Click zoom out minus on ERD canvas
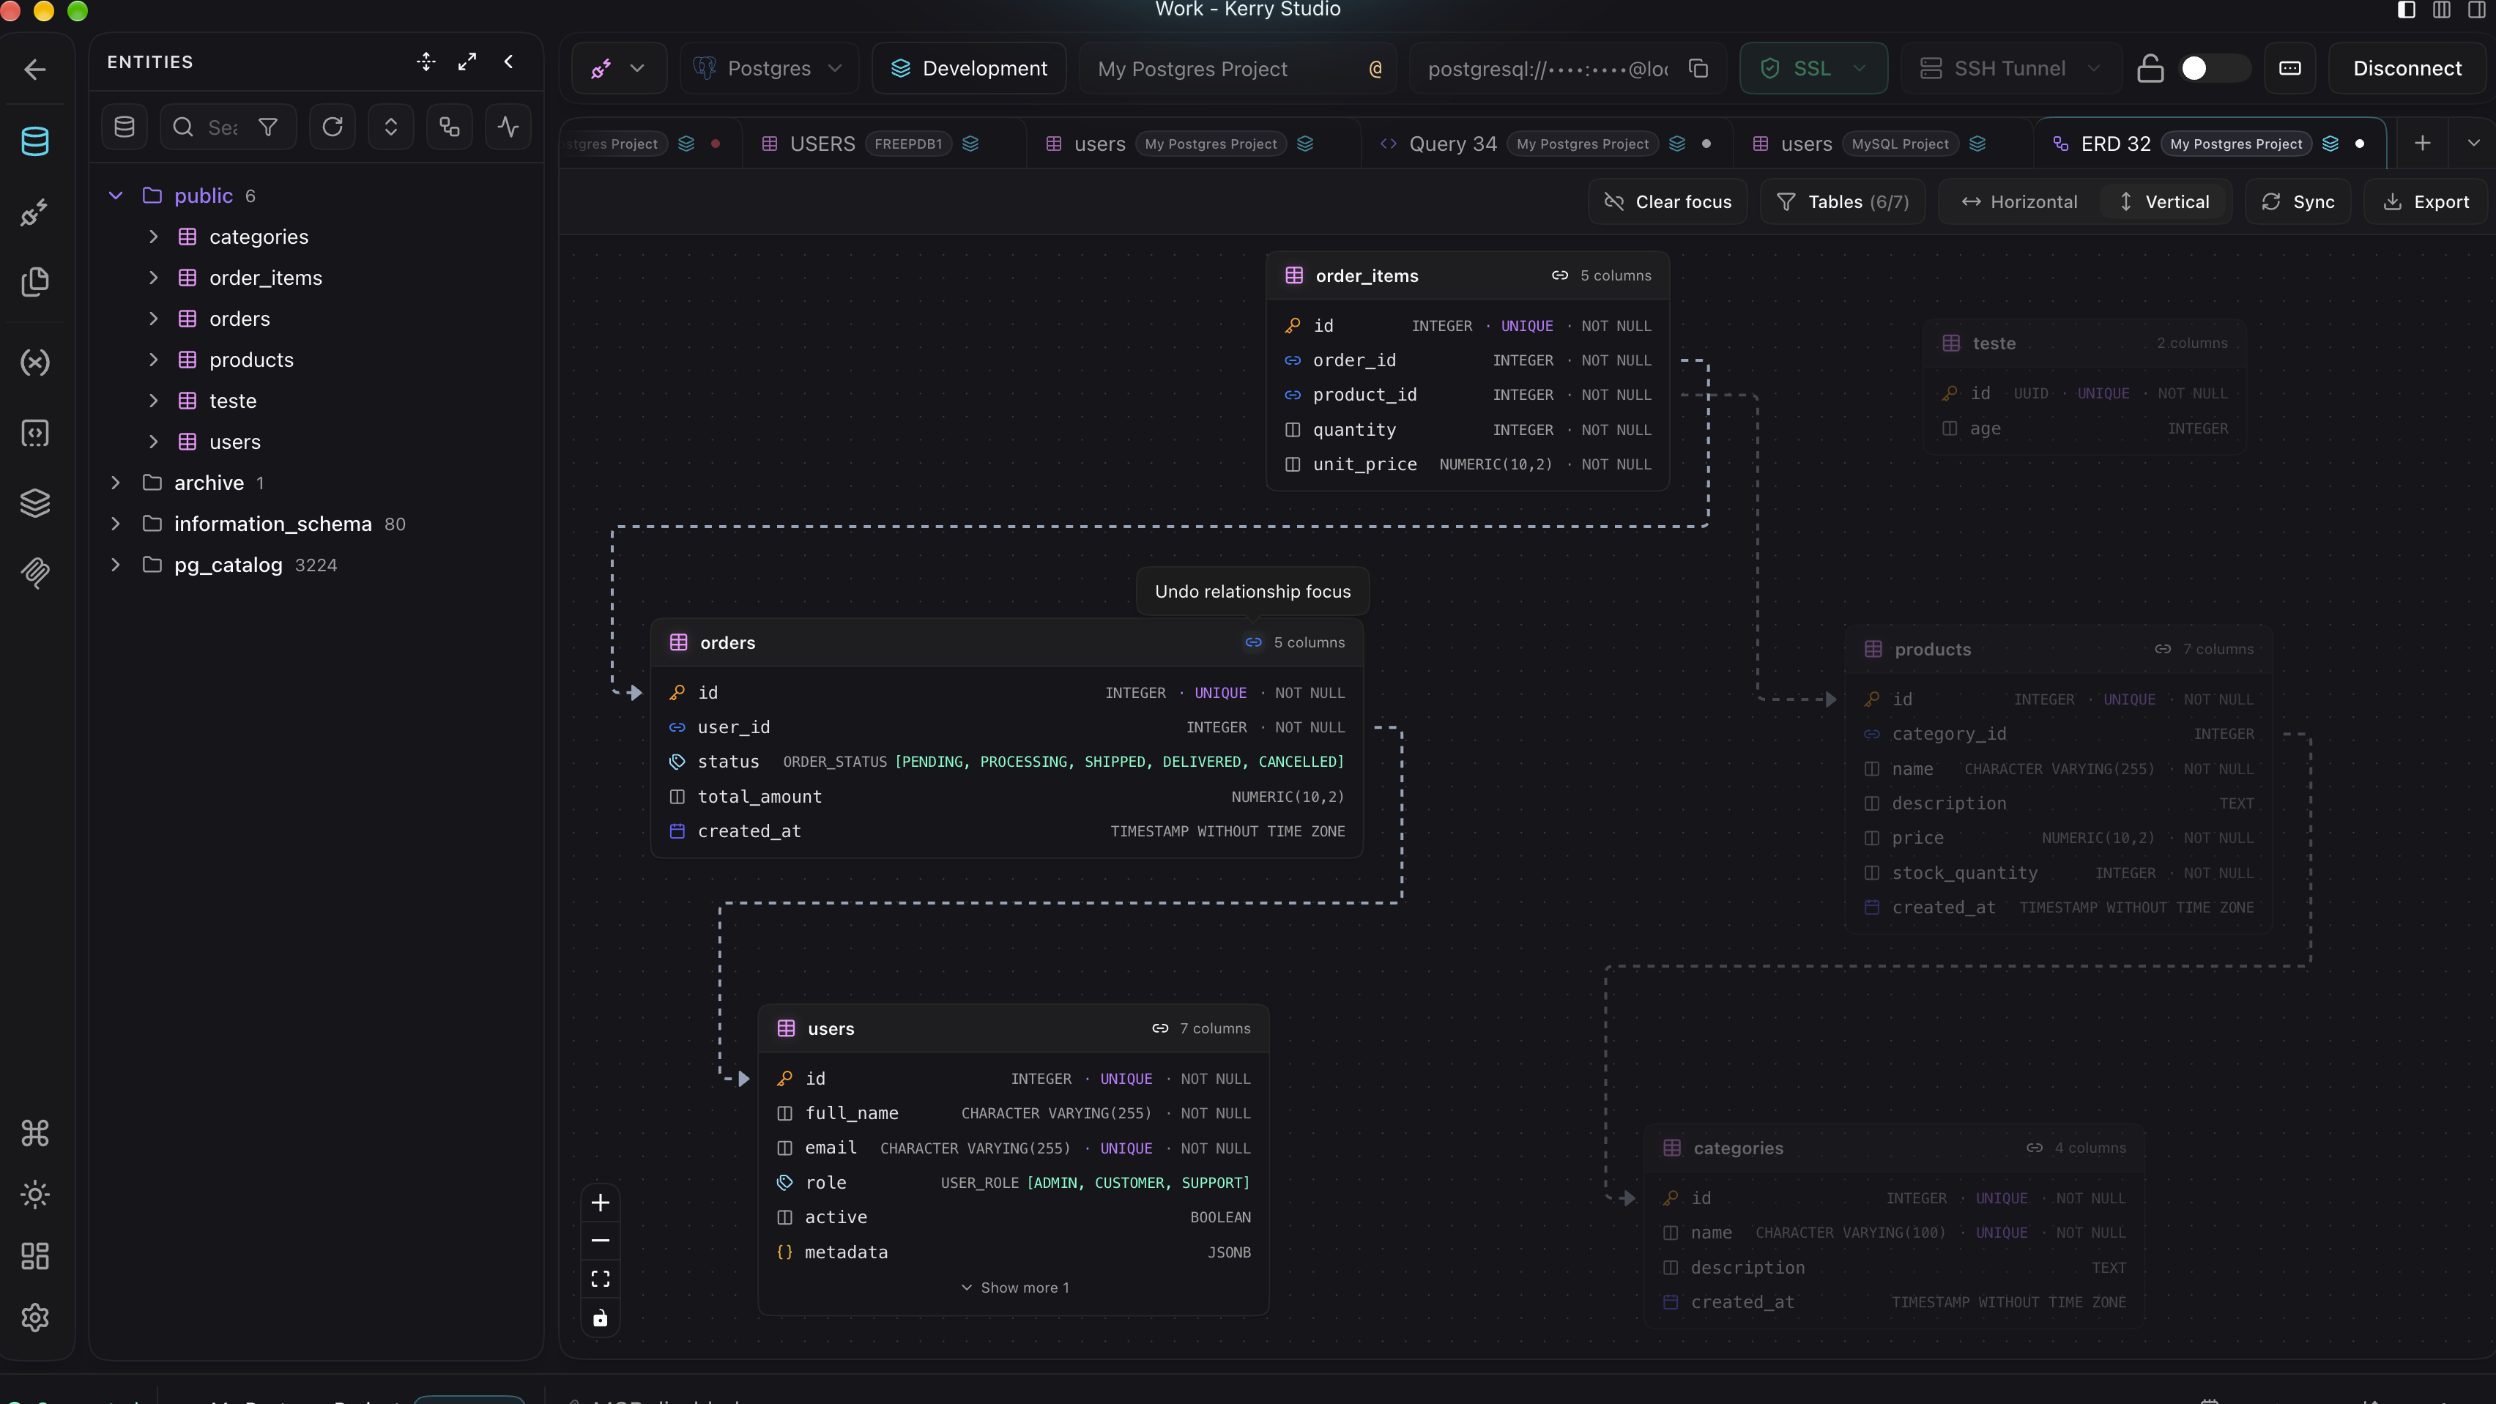This screenshot has width=2496, height=1404. (601, 1240)
